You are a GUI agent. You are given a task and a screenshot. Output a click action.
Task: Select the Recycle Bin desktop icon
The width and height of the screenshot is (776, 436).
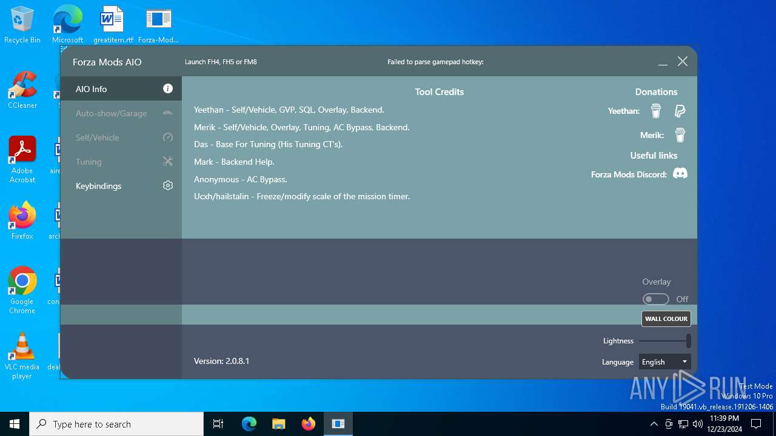tap(22, 25)
